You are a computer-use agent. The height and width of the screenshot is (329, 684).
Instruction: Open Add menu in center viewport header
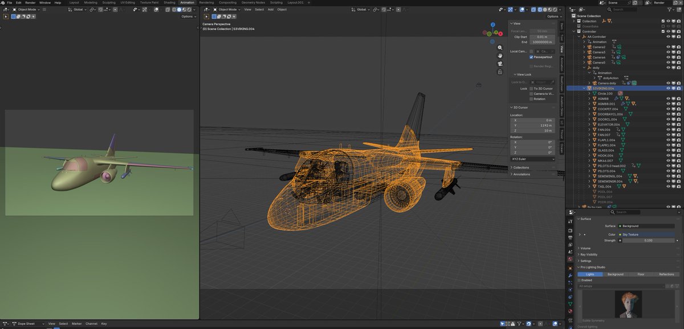(271, 9)
